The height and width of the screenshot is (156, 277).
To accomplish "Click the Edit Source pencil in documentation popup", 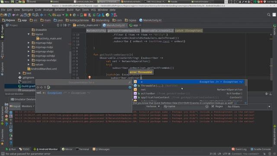I will click(x=48, y=88).
